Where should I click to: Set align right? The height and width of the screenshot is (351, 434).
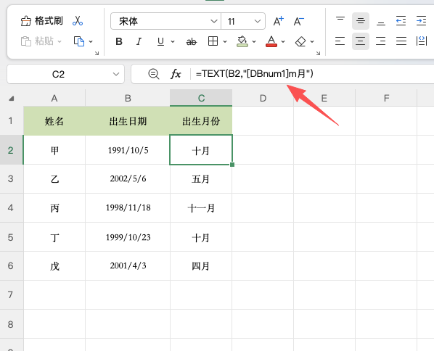[380, 41]
